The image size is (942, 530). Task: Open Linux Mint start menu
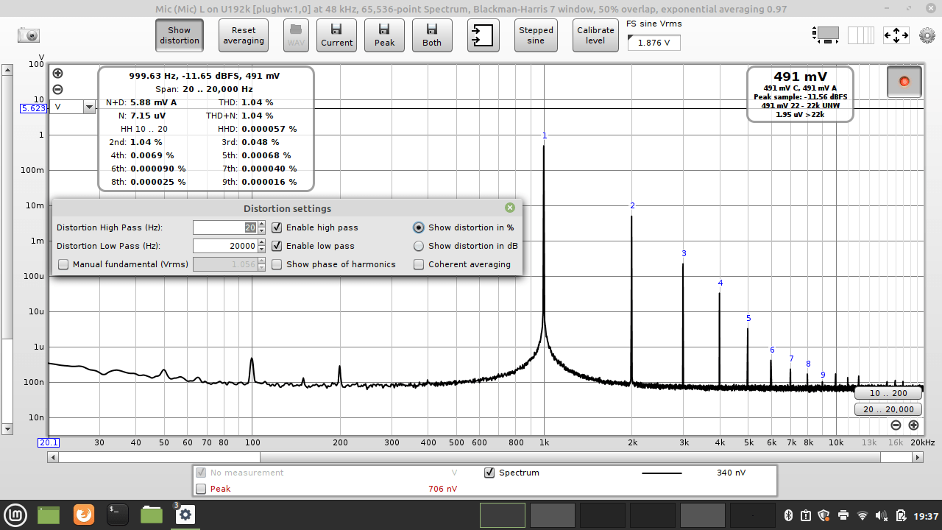[x=15, y=514]
